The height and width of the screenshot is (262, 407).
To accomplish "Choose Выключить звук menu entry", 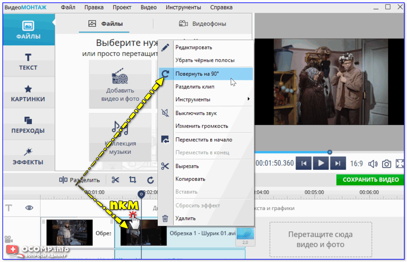I will (196, 113).
